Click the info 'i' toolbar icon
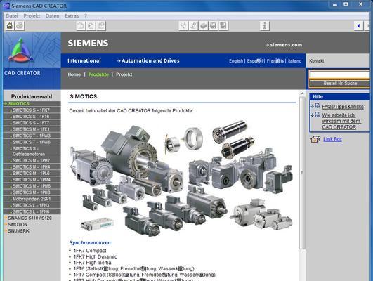The width and height of the screenshot is (373, 281). 265,26
